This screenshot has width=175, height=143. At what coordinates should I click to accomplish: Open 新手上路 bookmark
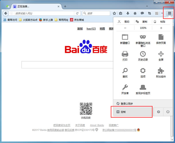[46, 20]
